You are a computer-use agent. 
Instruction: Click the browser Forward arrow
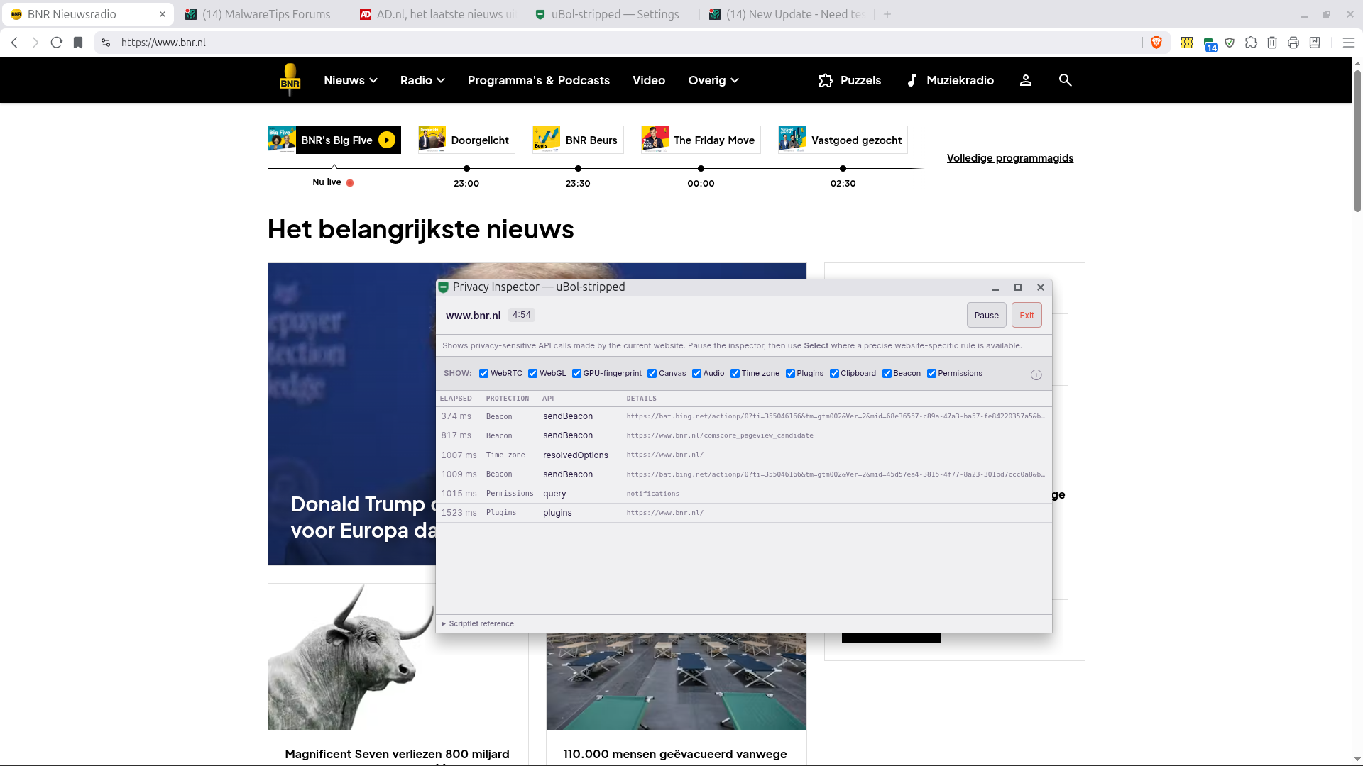[35, 43]
